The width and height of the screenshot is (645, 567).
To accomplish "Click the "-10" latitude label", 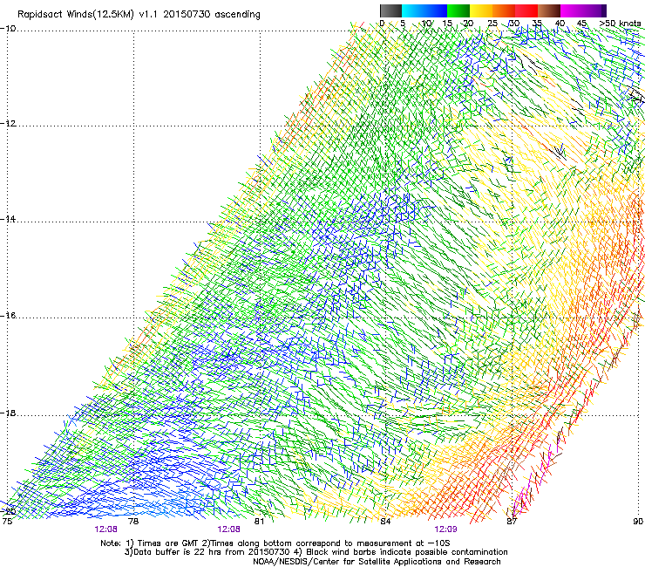I will (x=8, y=29).
